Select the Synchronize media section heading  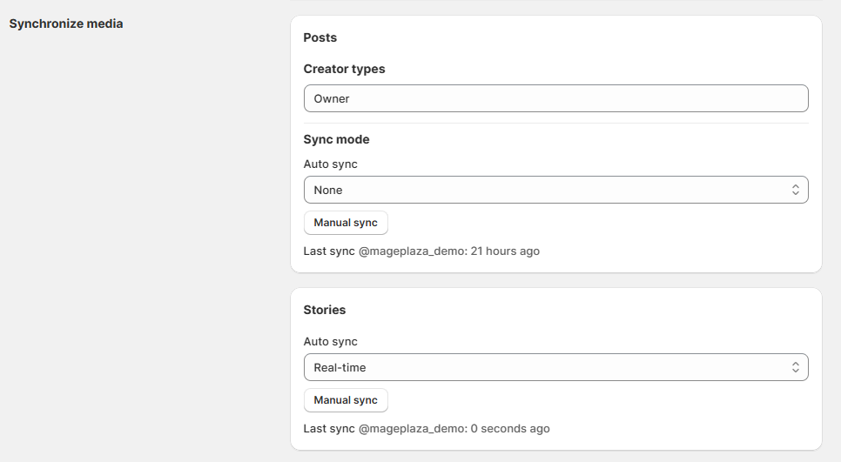coord(66,23)
